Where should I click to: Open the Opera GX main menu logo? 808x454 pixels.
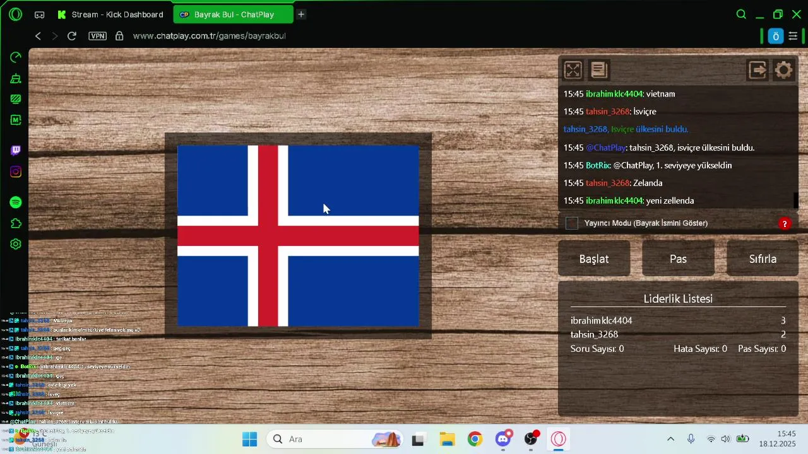(15, 14)
